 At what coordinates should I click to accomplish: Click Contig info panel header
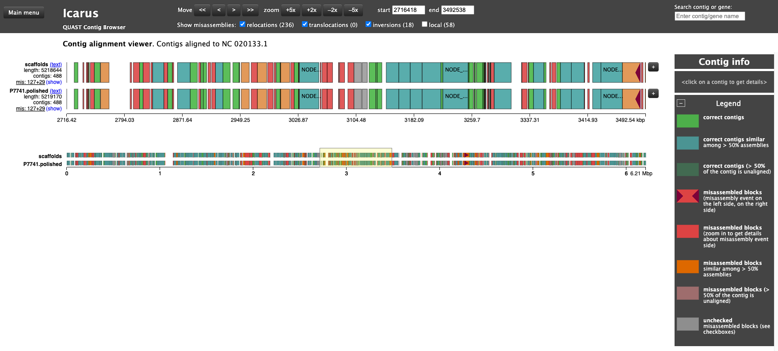(724, 62)
